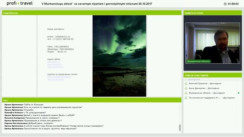
Task: Click the chat panel scrollbar thumb
Action: coord(180,127)
